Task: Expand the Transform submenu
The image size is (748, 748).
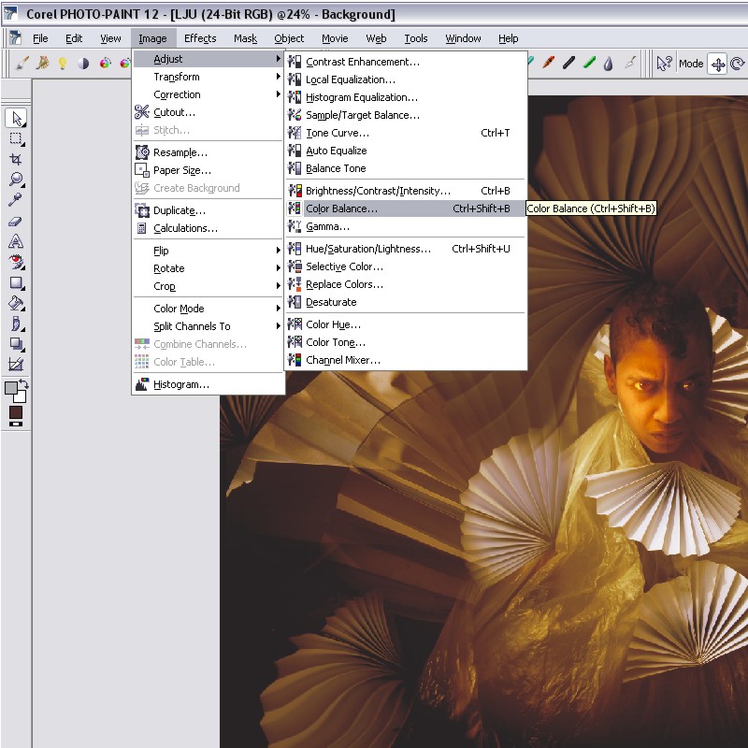Action: [x=208, y=77]
